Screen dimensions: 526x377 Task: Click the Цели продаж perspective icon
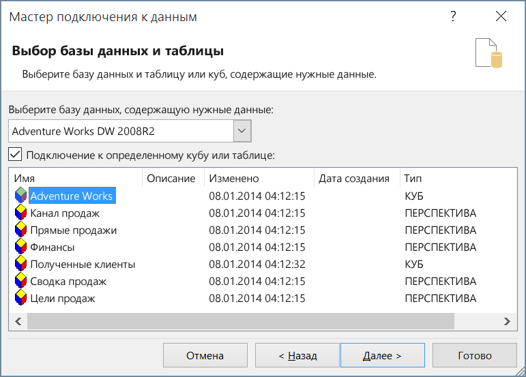tap(20, 298)
